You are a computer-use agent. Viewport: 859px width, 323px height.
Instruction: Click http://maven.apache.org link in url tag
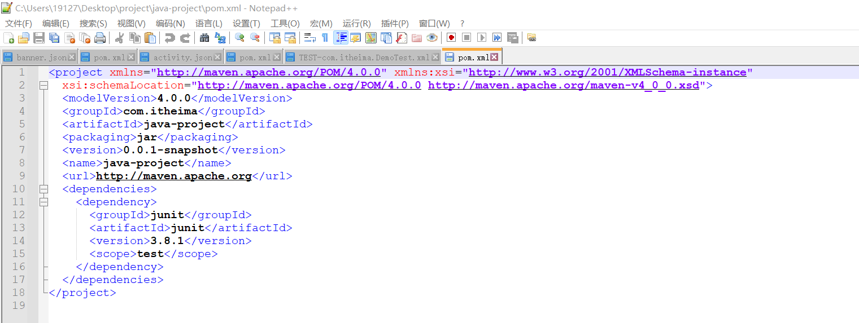click(x=174, y=176)
